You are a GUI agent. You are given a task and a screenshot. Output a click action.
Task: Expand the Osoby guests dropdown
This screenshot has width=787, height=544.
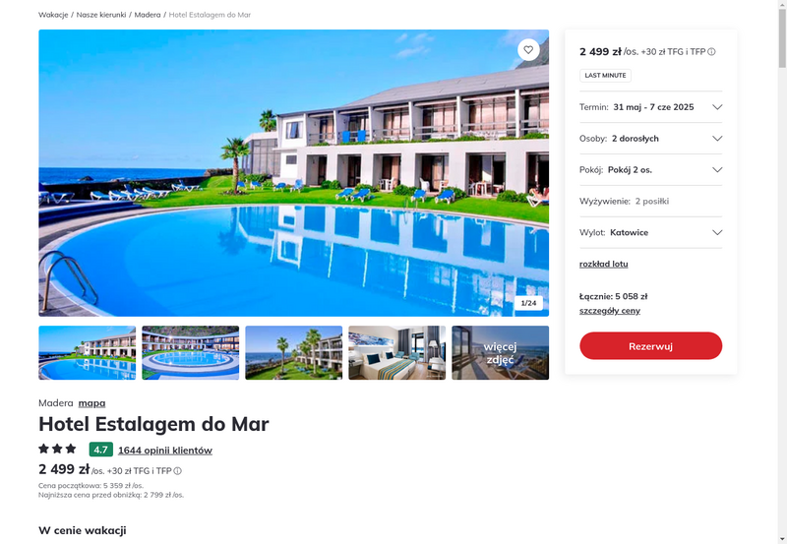pos(650,139)
